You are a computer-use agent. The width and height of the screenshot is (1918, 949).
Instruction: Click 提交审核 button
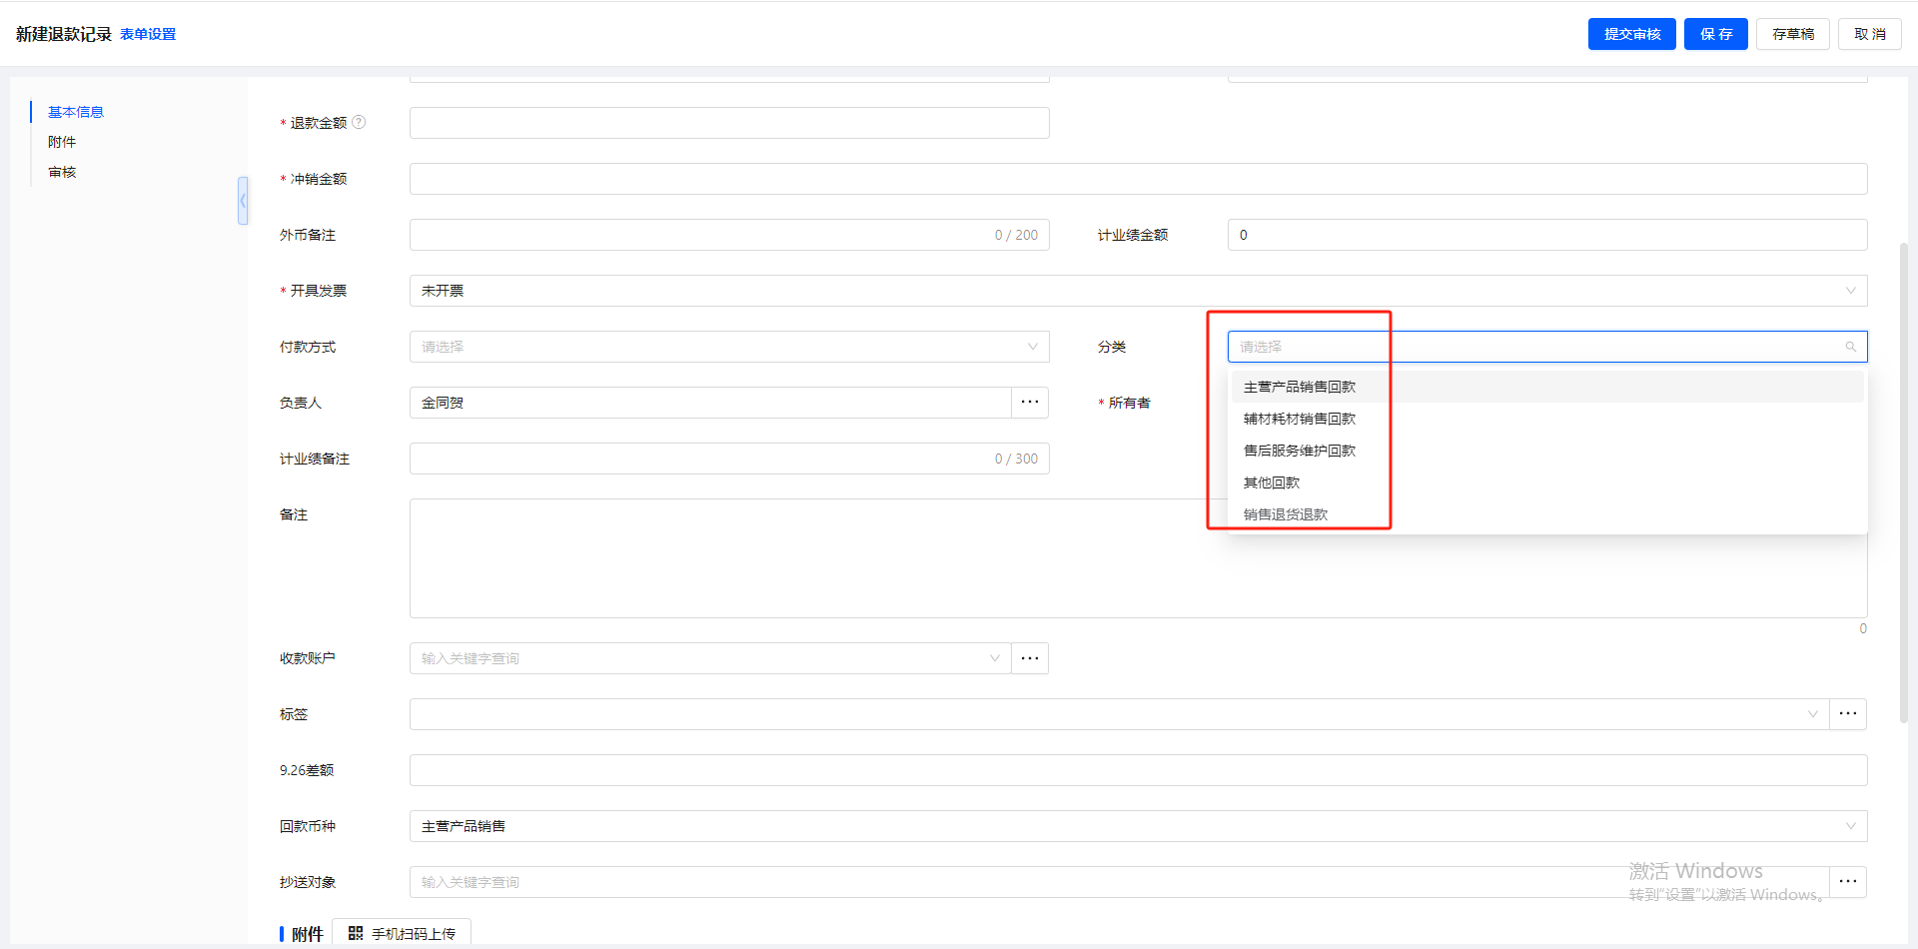pyautogui.click(x=1632, y=34)
